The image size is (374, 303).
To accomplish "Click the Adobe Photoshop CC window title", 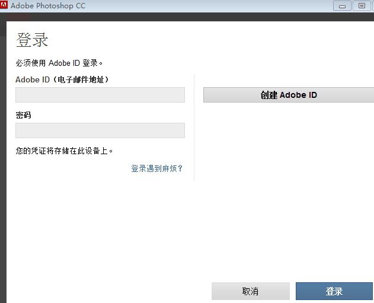I will pos(48,5).
